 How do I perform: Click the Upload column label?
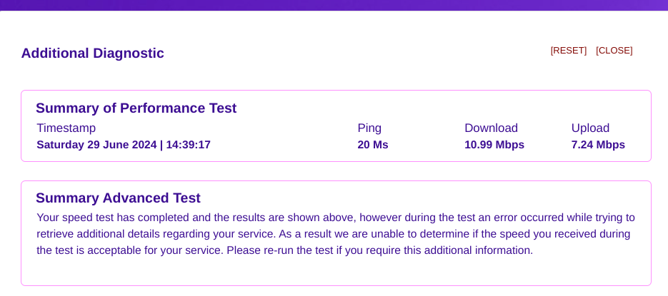tap(590, 128)
